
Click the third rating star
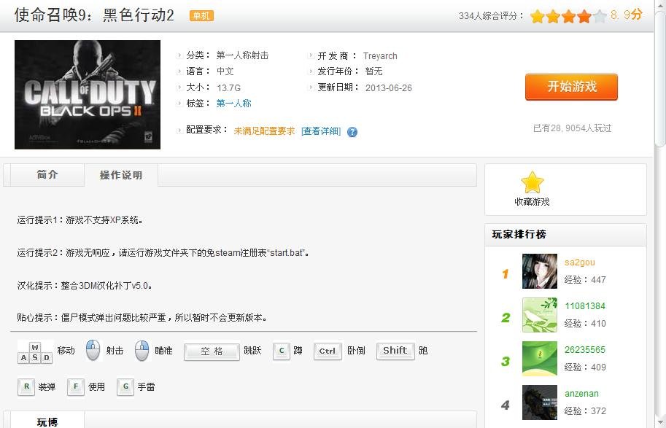coord(569,16)
